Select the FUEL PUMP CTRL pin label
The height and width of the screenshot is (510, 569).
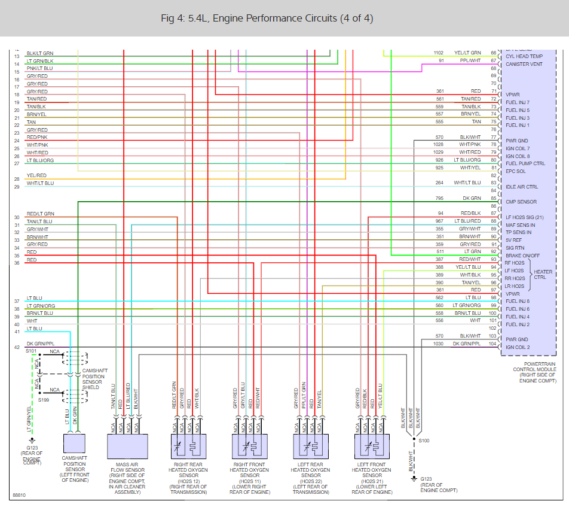(x=525, y=163)
